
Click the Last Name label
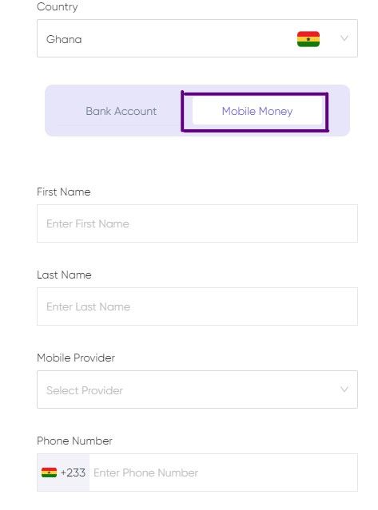pyautogui.click(x=64, y=275)
